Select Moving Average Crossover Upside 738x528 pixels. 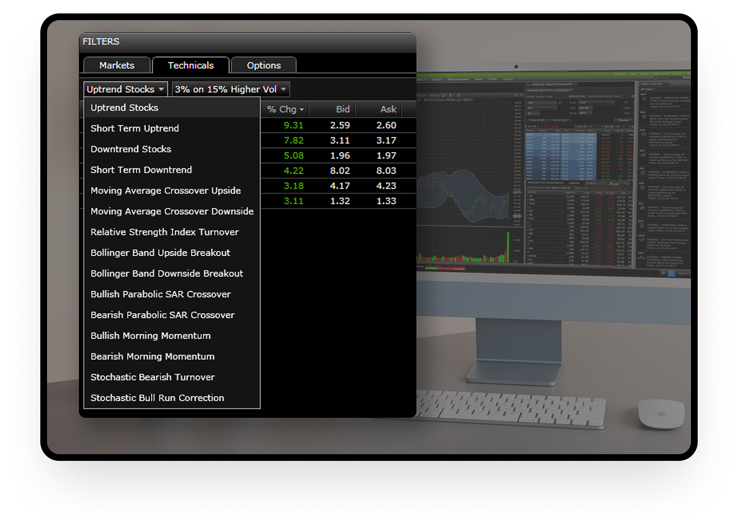click(166, 191)
